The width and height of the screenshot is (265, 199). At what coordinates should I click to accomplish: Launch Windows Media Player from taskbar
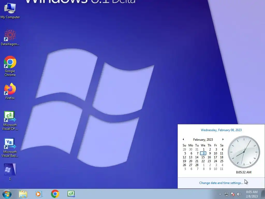39,194
